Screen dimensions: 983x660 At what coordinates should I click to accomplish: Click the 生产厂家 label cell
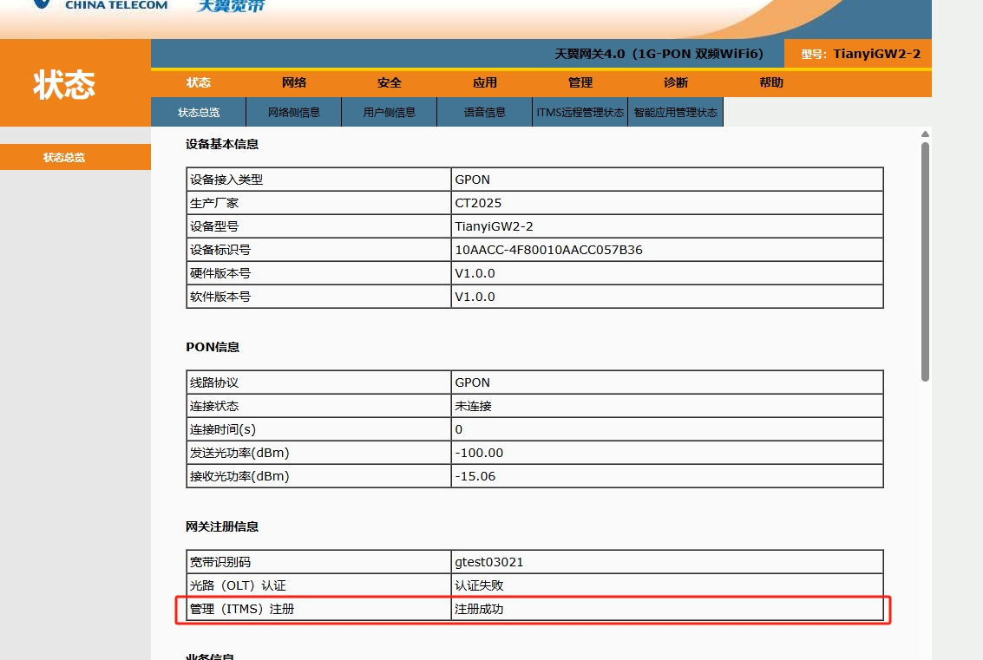(x=318, y=203)
